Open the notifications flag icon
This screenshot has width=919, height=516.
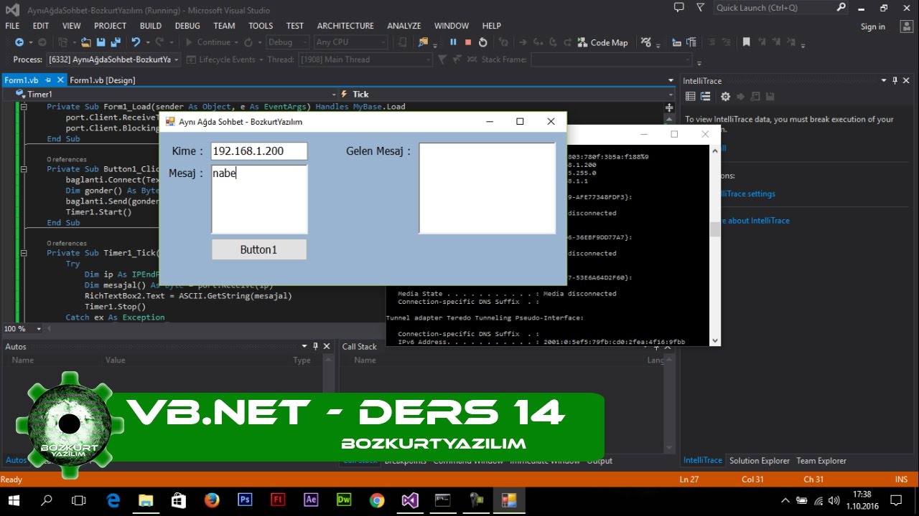coord(700,8)
